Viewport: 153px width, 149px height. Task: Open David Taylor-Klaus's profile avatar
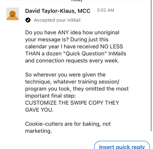tap(13, 14)
